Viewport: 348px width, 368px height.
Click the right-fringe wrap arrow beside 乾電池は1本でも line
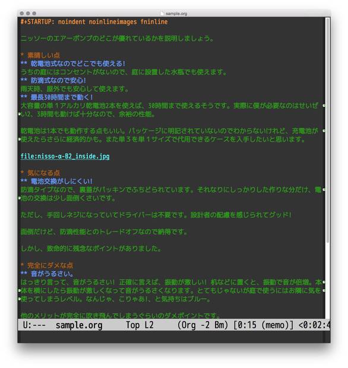tap(324, 131)
